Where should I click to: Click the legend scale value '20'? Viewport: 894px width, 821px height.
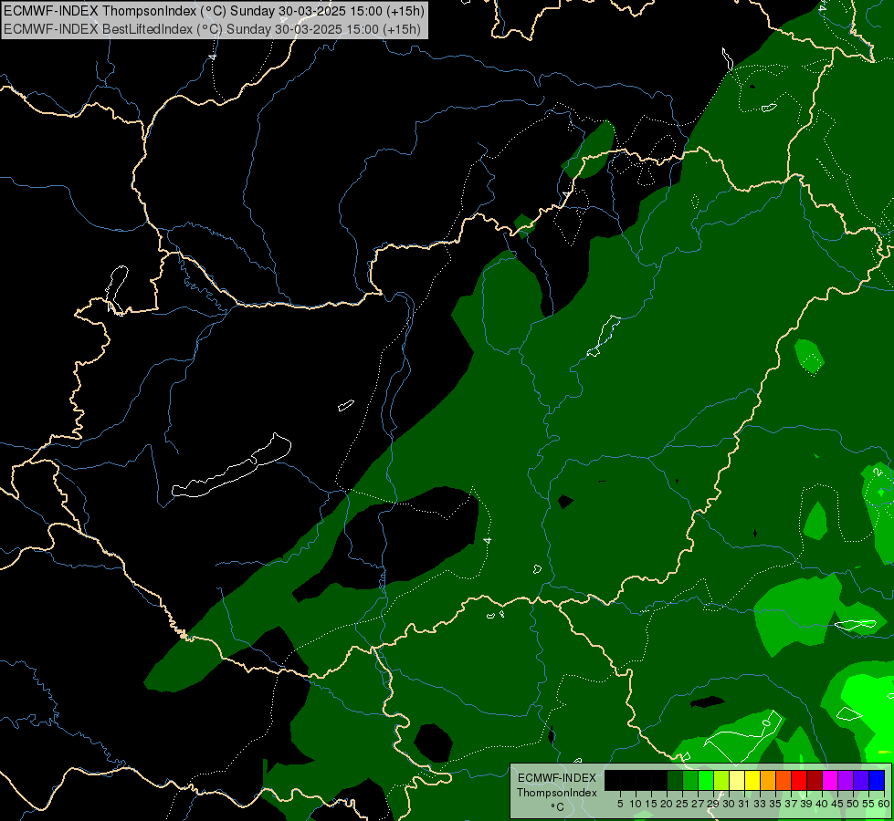pos(667,804)
